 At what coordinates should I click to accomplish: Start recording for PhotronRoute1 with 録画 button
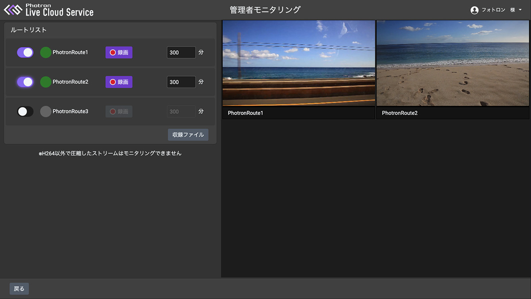tap(119, 52)
